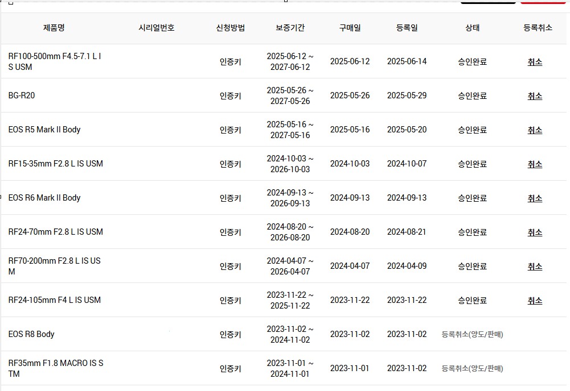
Task: Click 취소 for RF24-70mm F2.8 L IS USM
Action: coord(534,232)
